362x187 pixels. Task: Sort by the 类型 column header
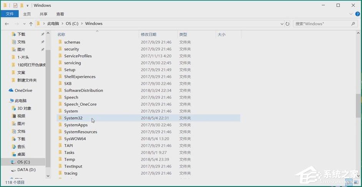pyautogui.click(x=183, y=34)
